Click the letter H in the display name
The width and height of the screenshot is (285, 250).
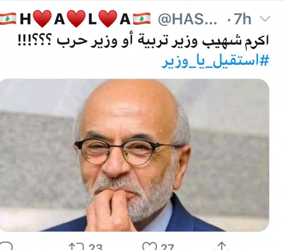point(25,19)
